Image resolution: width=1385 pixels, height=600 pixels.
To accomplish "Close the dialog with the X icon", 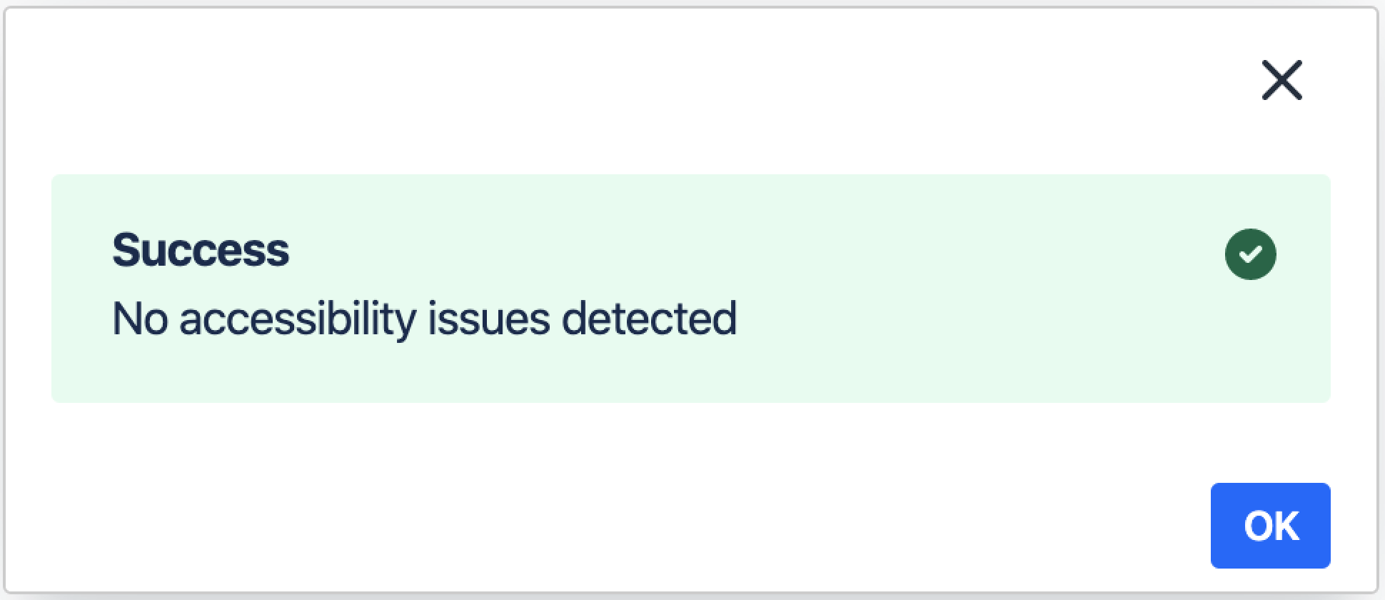I will pos(1281,80).
